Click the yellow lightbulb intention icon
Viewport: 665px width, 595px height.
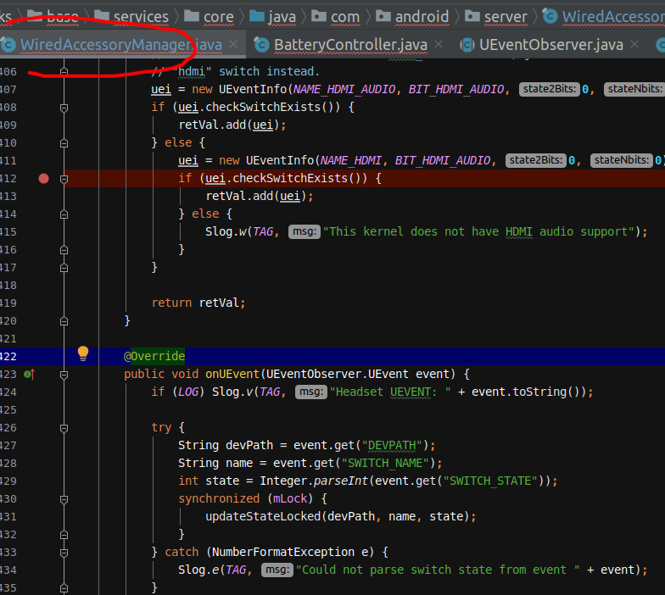83,353
